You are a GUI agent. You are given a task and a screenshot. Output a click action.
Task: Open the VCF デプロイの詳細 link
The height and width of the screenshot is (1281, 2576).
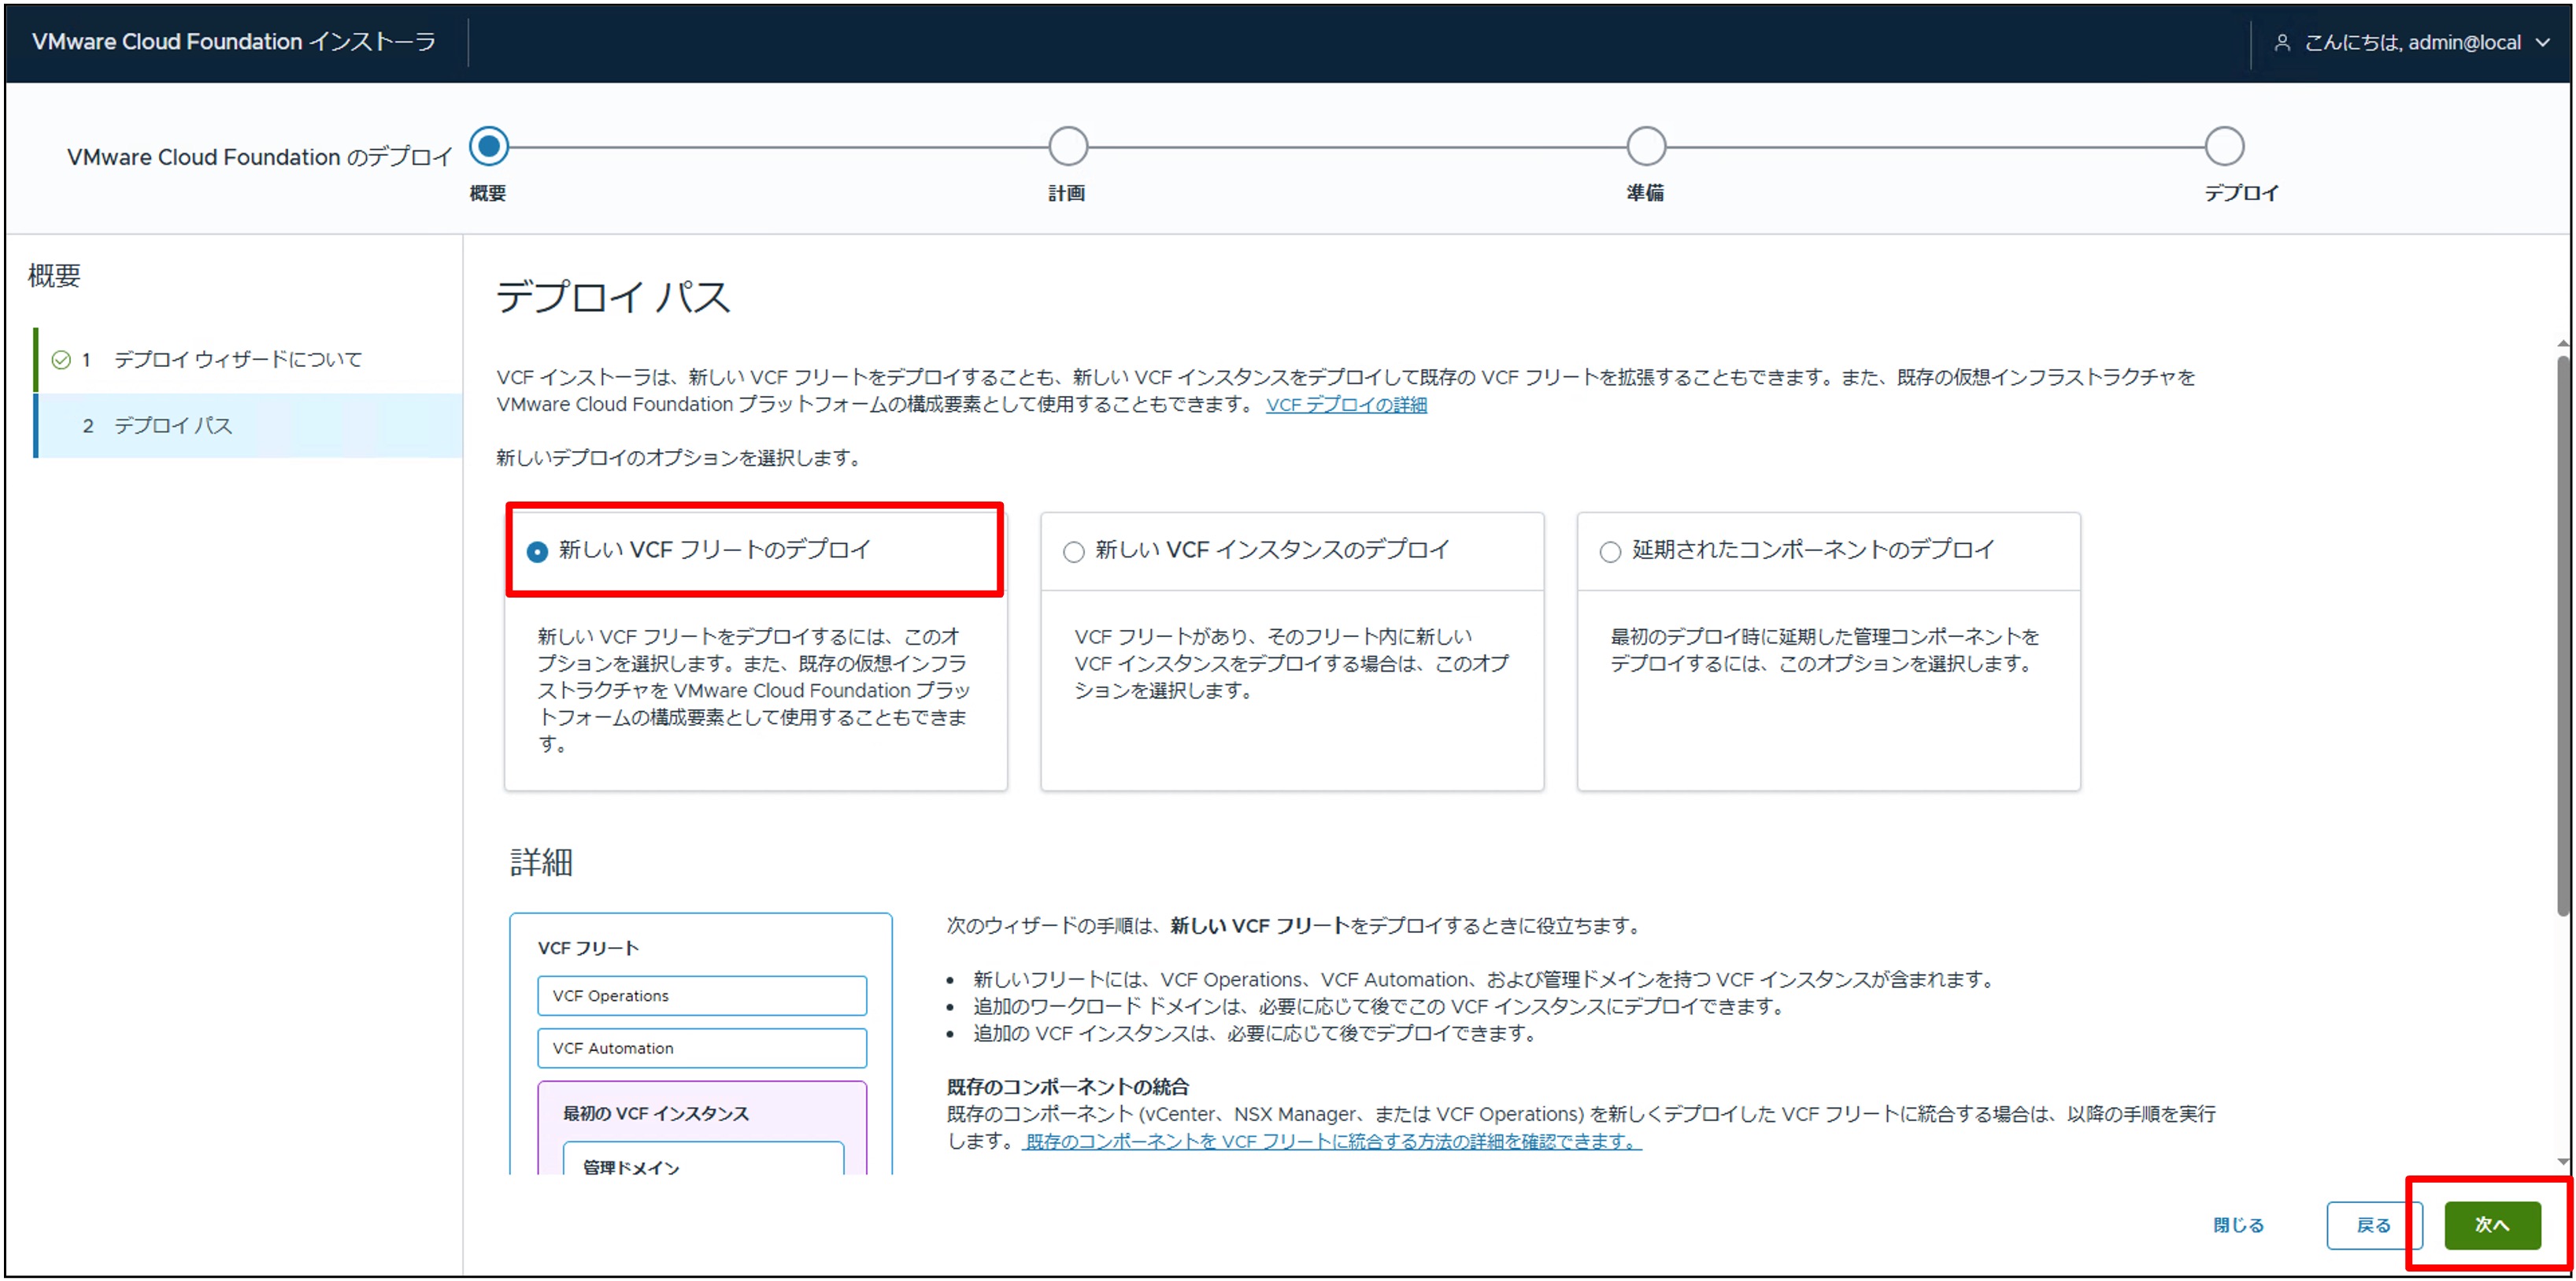click(1346, 405)
